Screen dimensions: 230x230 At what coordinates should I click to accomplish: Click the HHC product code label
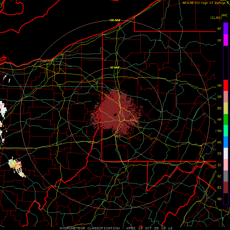click(224, 15)
